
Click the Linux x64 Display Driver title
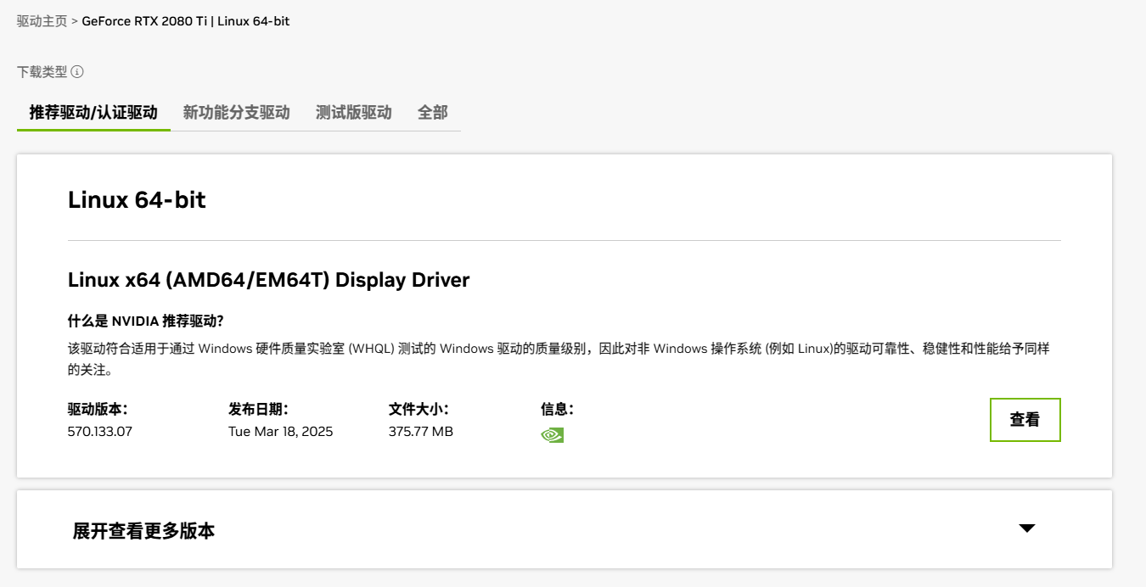tap(268, 280)
